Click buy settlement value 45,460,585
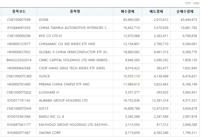The image size is (201, 137). (x=131, y=20)
